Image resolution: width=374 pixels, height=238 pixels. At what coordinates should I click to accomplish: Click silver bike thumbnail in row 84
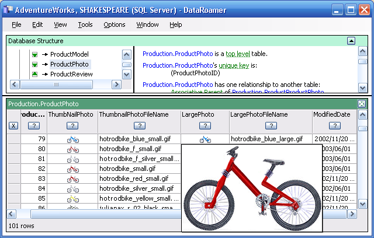pyautogui.click(x=72, y=189)
